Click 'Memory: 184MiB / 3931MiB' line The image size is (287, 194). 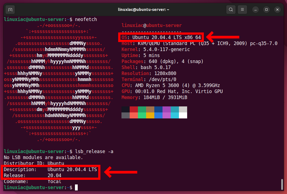point(154,97)
